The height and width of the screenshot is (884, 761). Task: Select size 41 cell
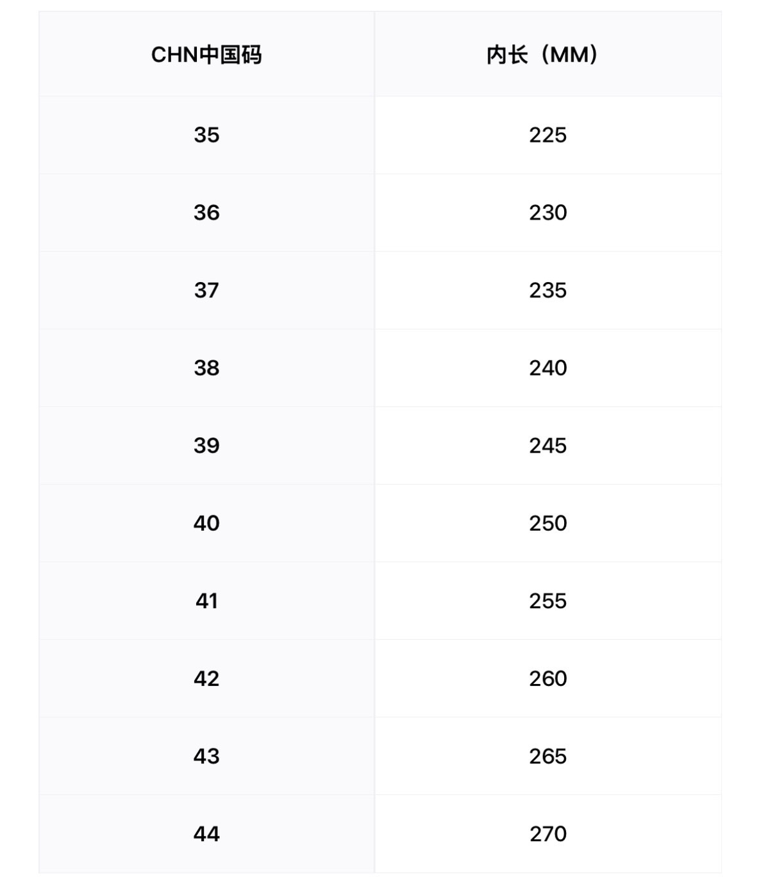[206, 601]
